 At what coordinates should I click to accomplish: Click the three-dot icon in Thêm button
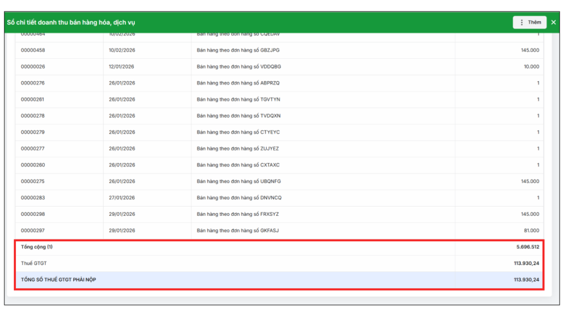click(522, 23)
